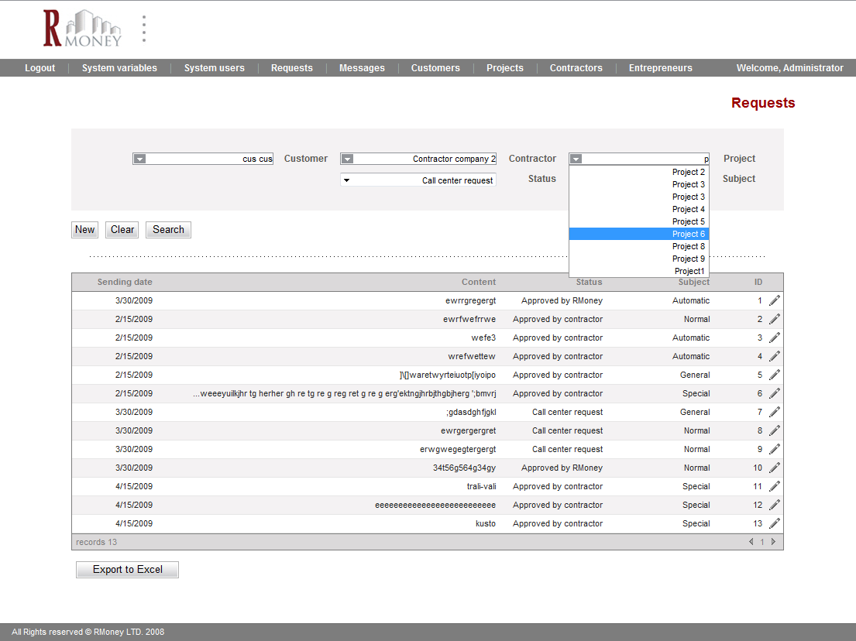Edit the ewrgergergret request with pencil icon
The height and width of the screenshot is (641, 856).
pos(774,430)
